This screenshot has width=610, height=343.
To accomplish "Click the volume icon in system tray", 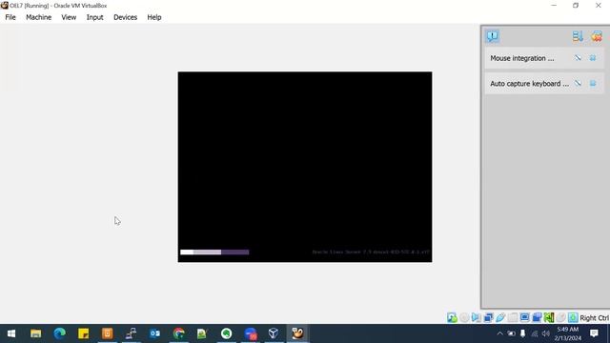I will (x=546, y=333).
